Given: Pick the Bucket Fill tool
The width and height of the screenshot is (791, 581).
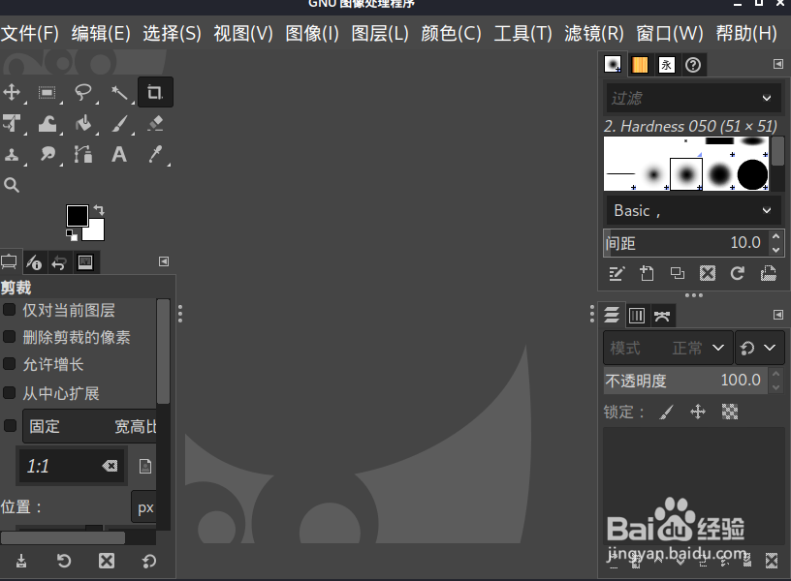Looking at the screenshot, I should click(x=84, y=123).
